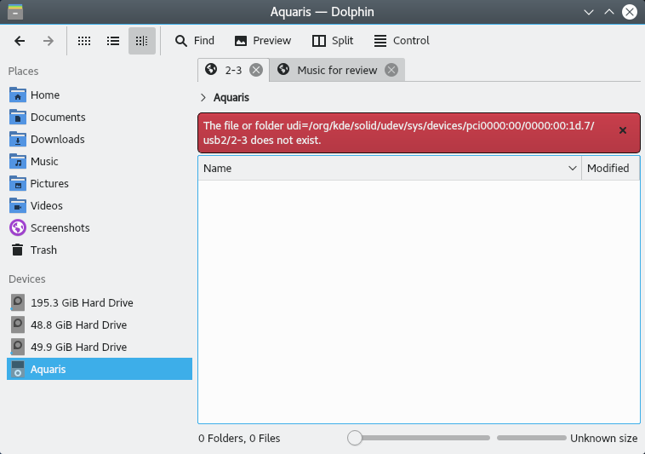Go back with the left arrow
Viewport: 645px width, 454px height.
[x=20, y=41]
